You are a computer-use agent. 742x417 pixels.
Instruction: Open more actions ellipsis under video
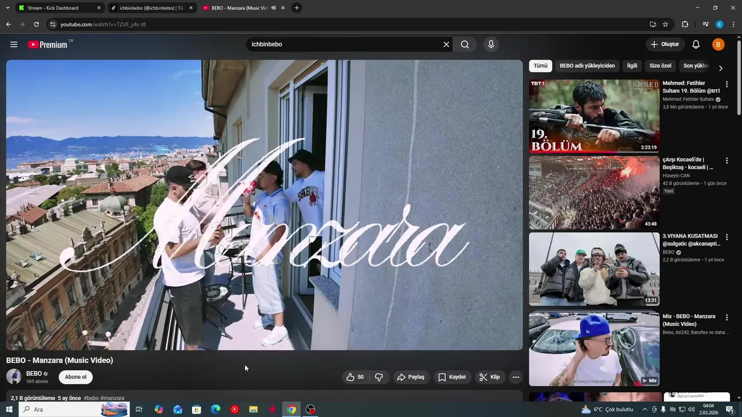(x=515, y=377)
